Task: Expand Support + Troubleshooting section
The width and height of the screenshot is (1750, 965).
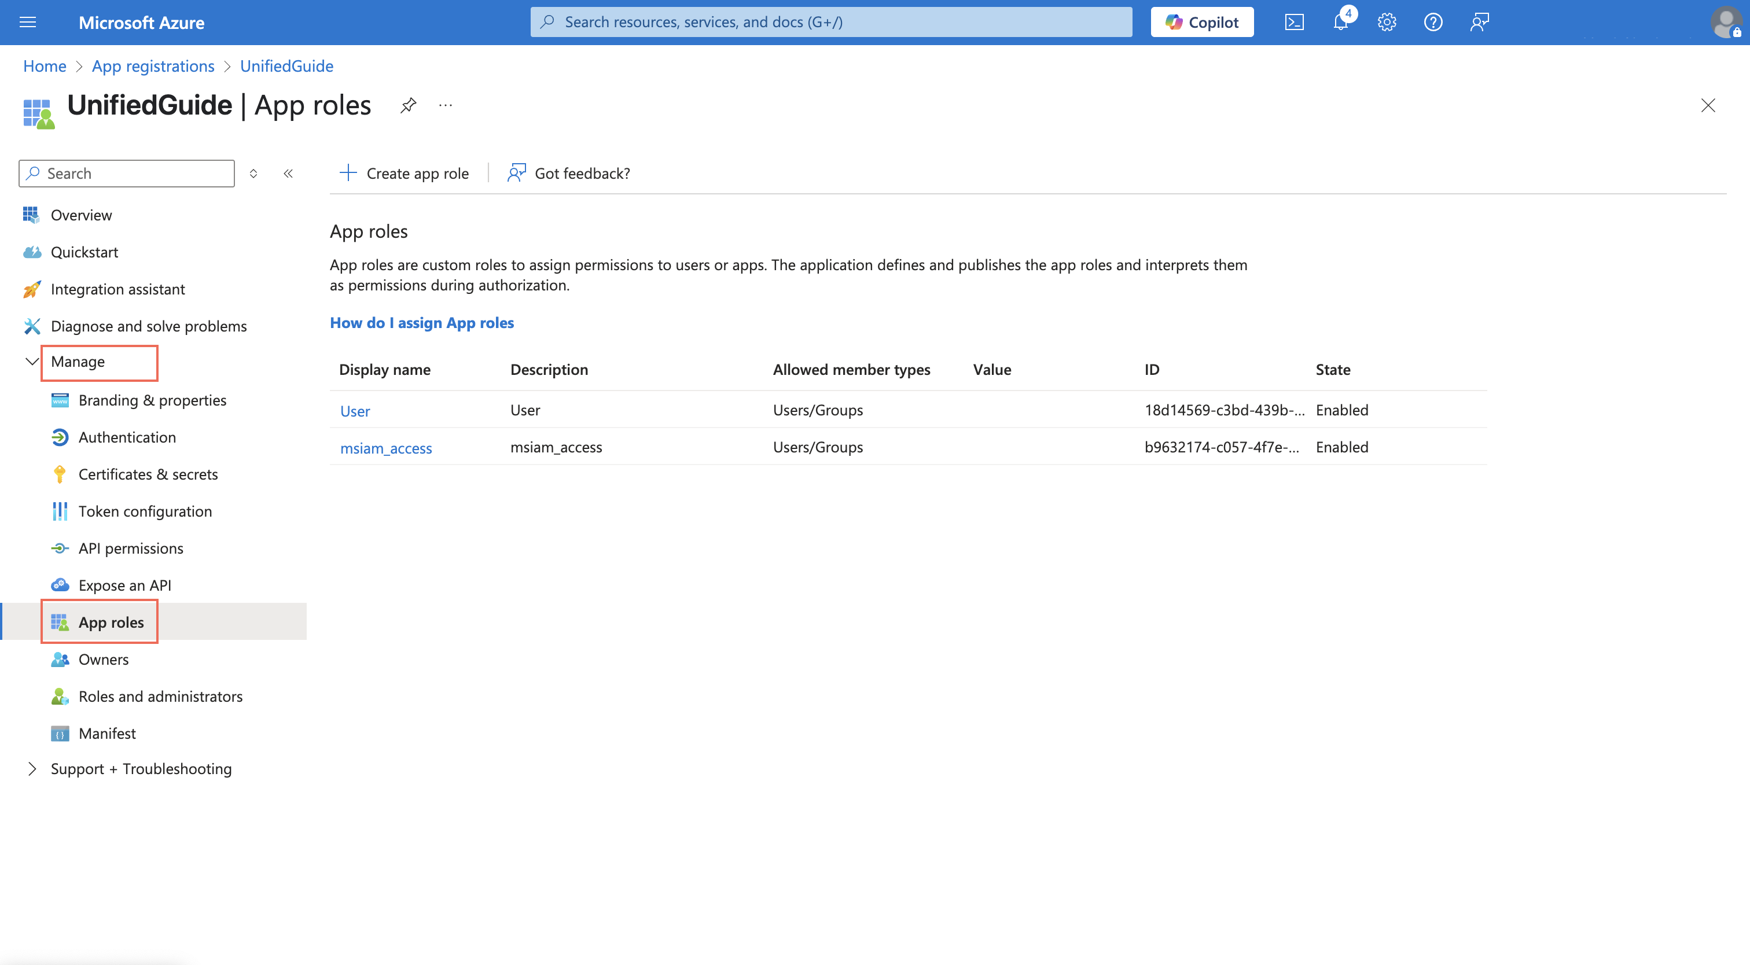Action: pos(32,769)
